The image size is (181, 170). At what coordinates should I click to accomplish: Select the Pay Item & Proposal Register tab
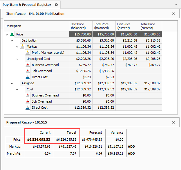pyautogui.click(x=27, y=5)
